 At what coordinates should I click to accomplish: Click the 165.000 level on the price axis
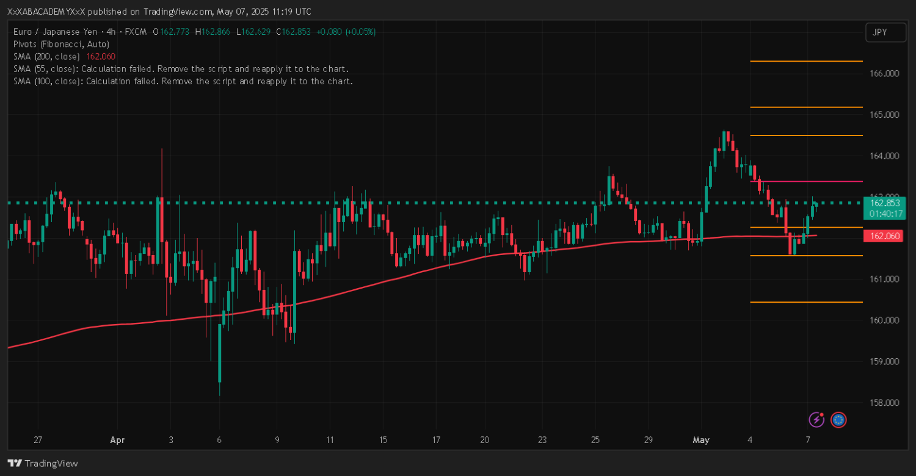[x=883, y=115]
